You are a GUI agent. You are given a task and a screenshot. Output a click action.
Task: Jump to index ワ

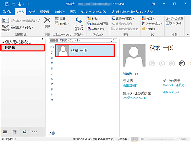coord(52,100)
